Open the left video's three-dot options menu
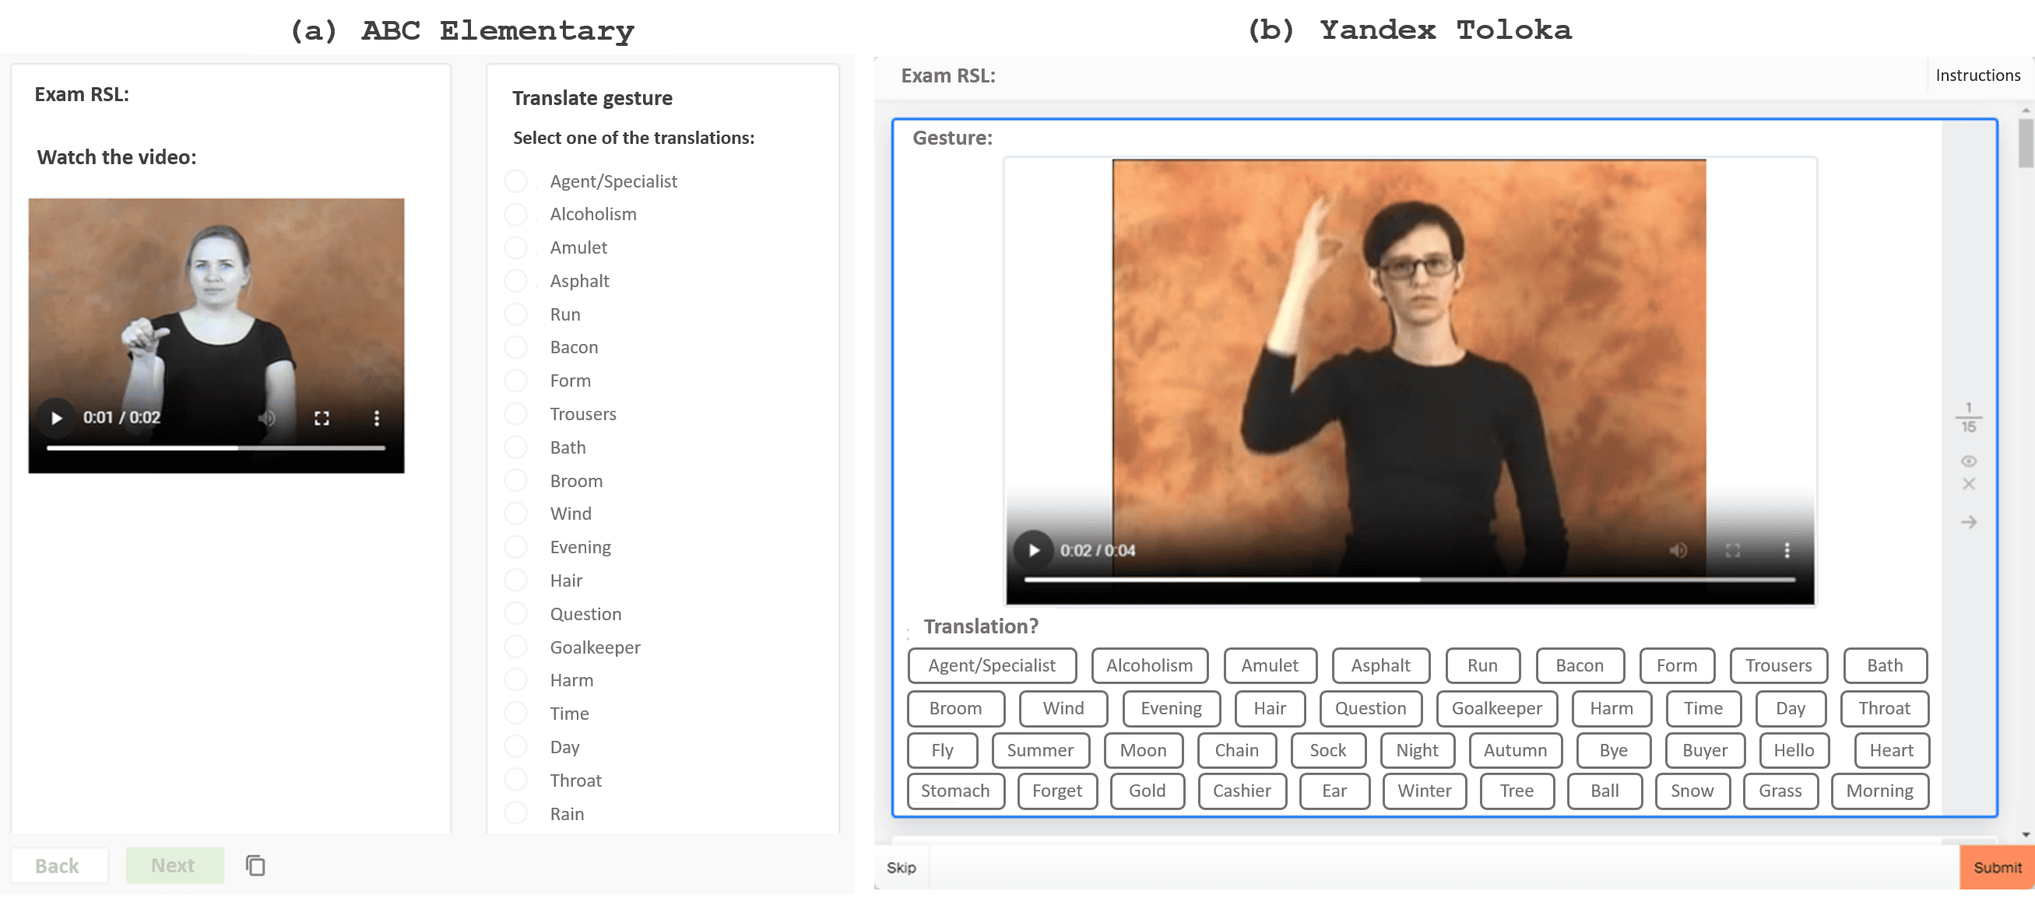2035x898 pixels. coord(376,418)
